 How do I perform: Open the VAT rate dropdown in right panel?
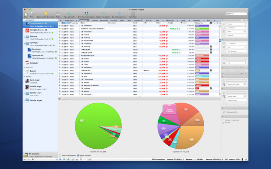coord(236,47)
